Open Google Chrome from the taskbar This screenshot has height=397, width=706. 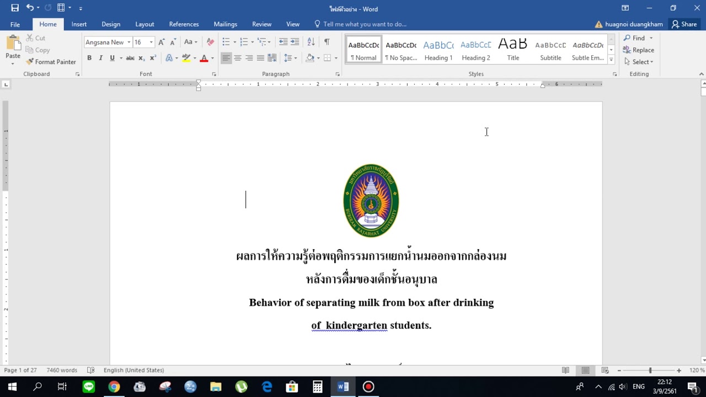pos(114,387)
